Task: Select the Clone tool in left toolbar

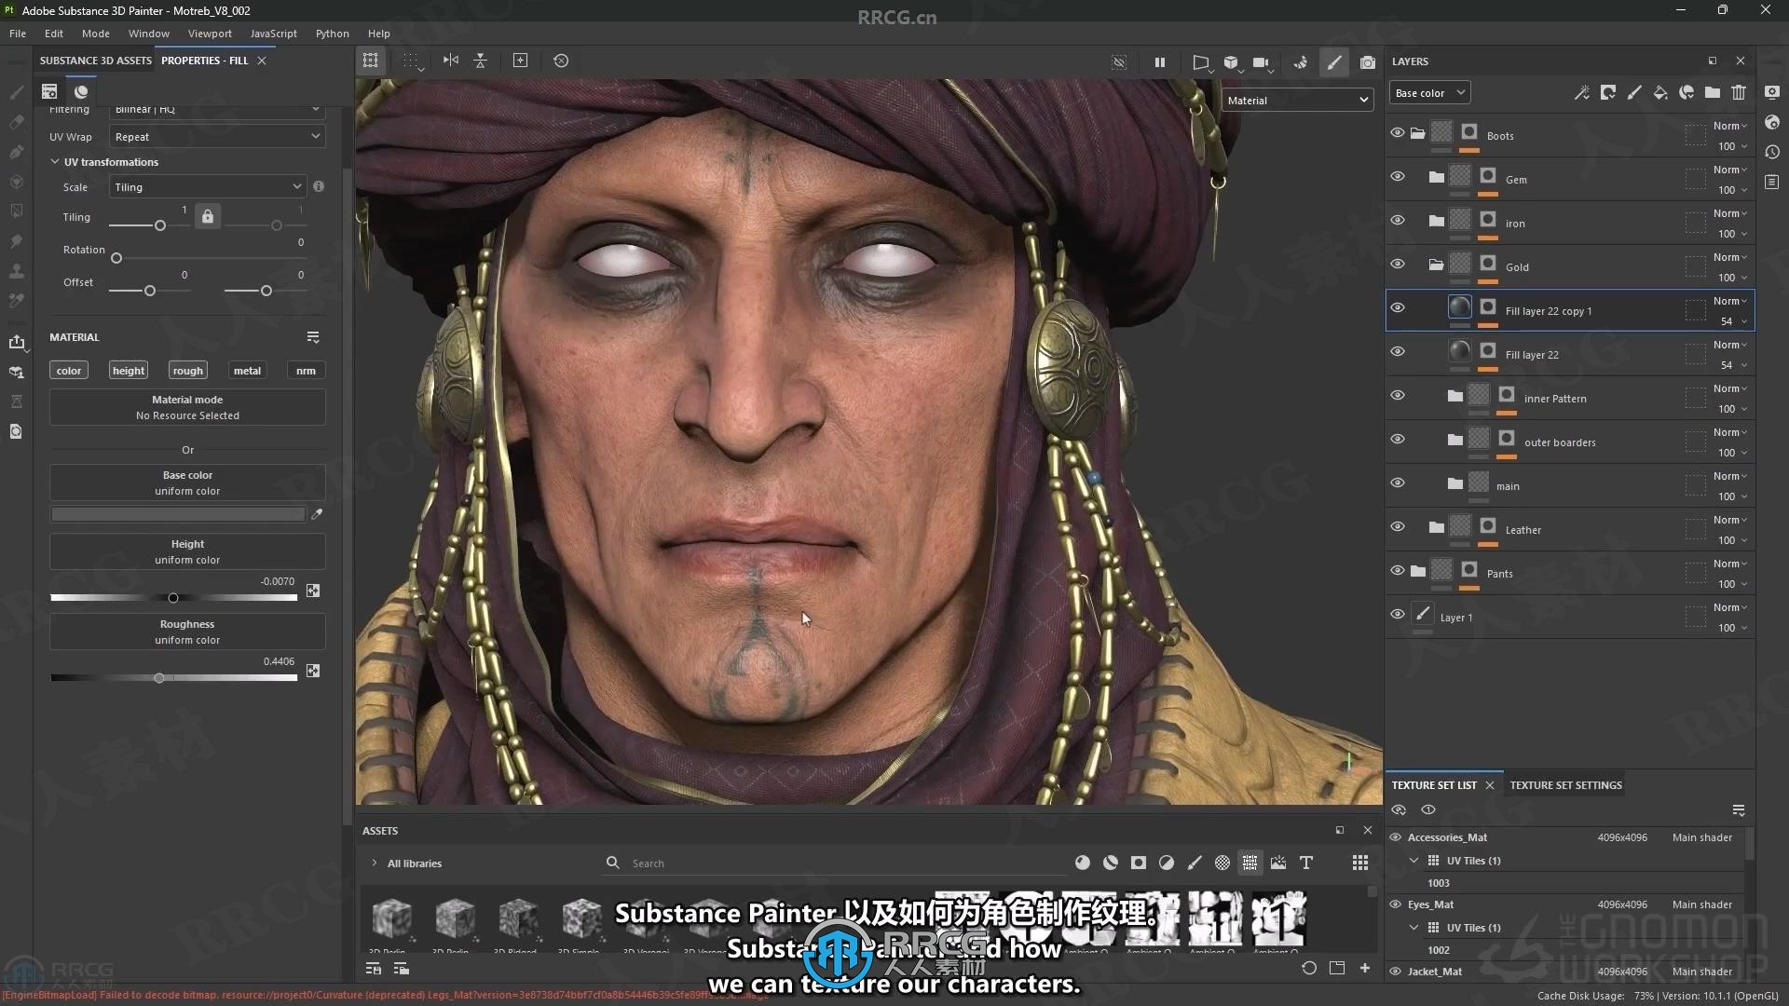Action: tap(17, 271)
